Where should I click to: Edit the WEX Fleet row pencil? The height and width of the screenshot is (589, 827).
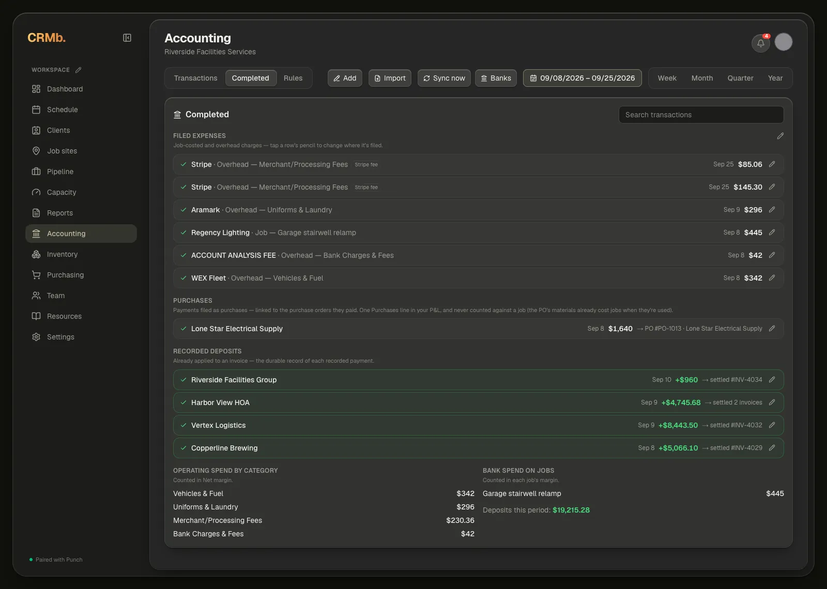(x=772, y=278)
